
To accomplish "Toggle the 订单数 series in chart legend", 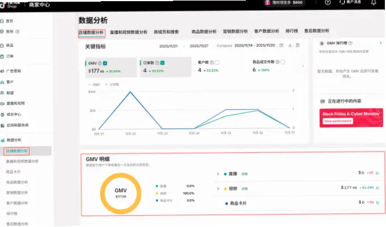I will [112, 85].
